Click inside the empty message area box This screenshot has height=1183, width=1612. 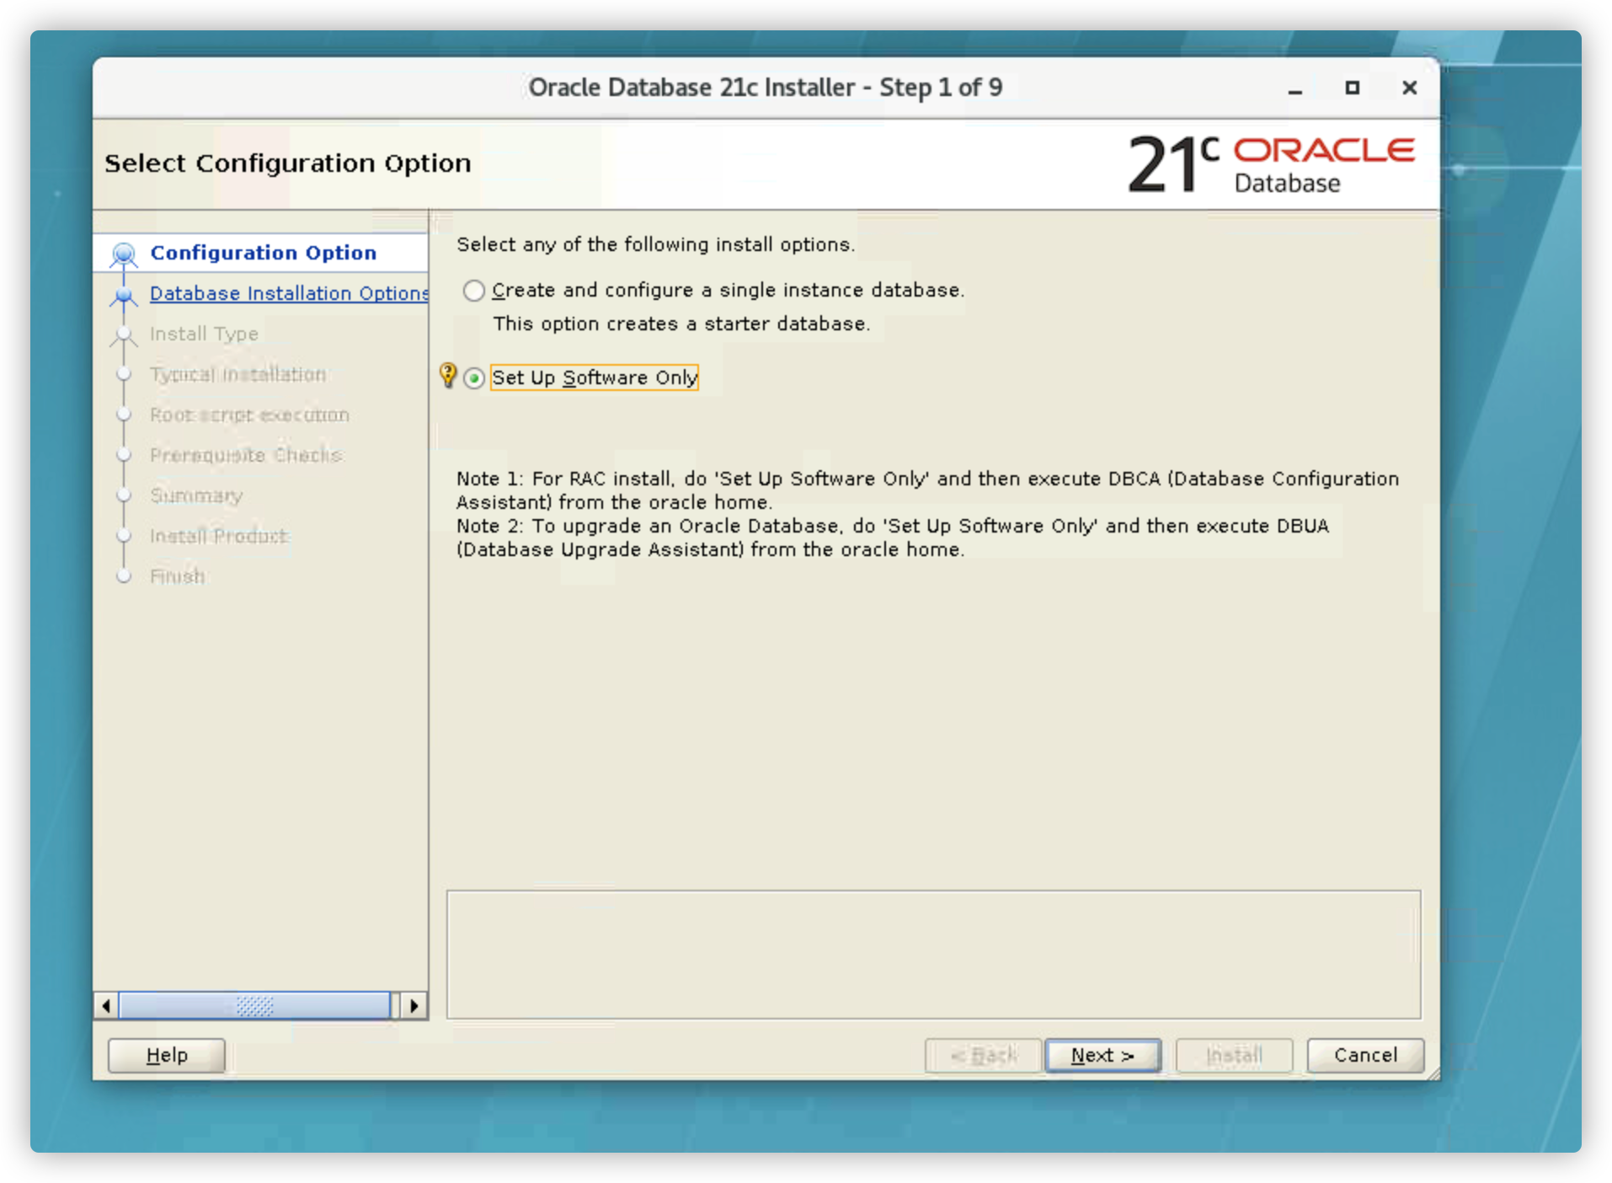933,954
